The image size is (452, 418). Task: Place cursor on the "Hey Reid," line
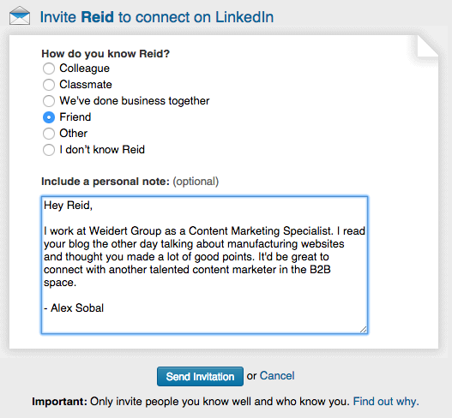(x=68, y=206)
